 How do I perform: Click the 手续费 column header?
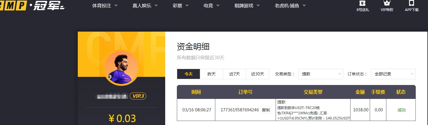tap(378, 92)
